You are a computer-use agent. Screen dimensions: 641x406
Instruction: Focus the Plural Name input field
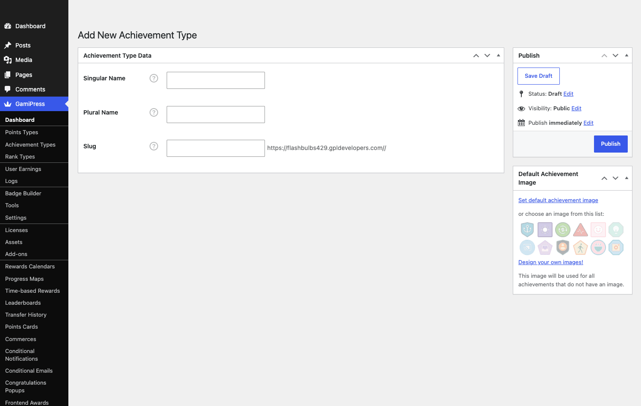pyautogui.click(x=216, y=115)
